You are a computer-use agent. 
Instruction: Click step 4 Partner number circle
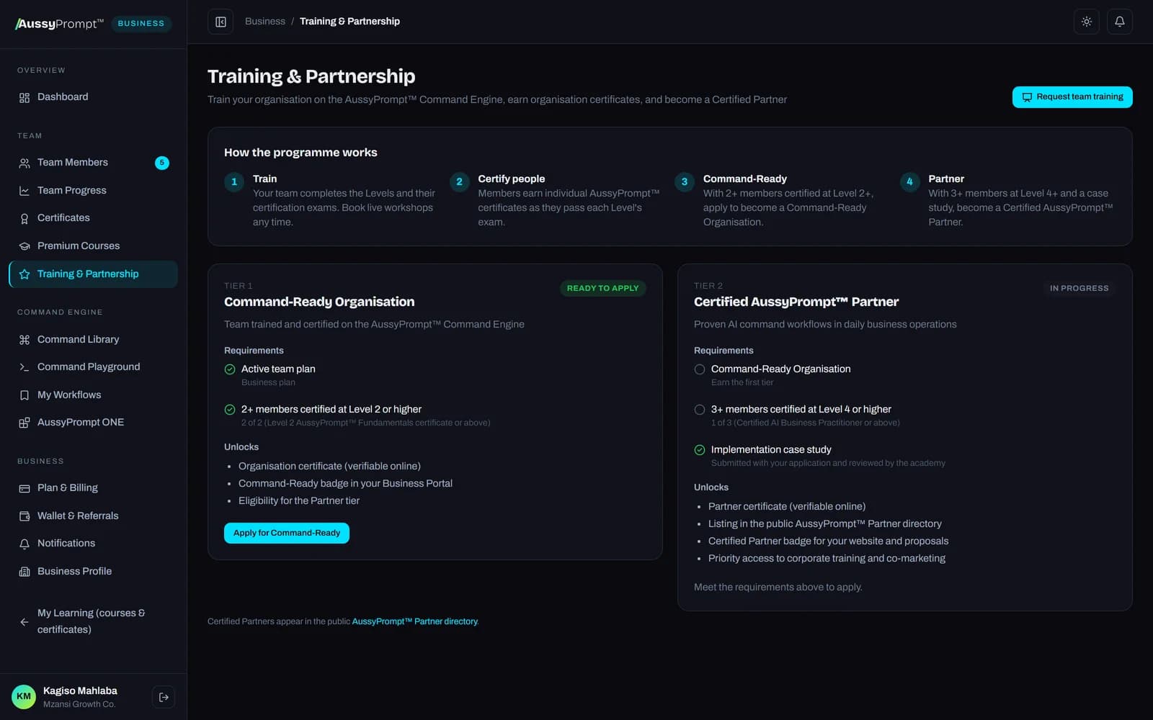click(x=909, y=182)
